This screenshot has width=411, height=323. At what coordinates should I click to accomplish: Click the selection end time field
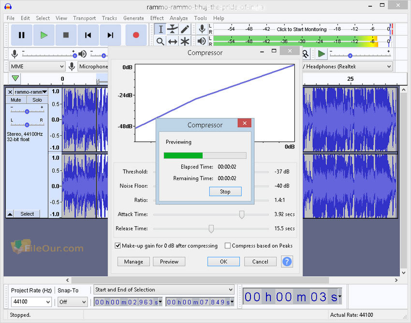pyautogui.click(x=198, y=302)
